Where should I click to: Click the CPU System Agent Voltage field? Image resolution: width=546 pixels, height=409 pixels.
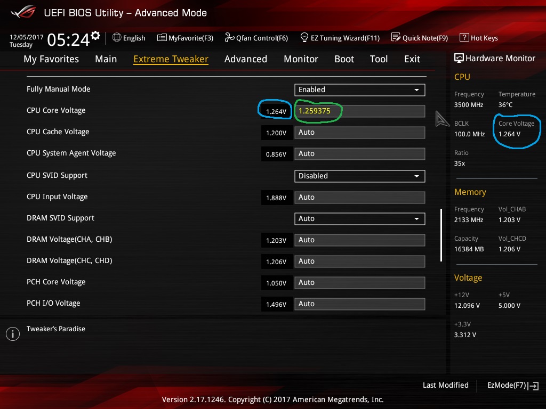[x=360, y=154]
